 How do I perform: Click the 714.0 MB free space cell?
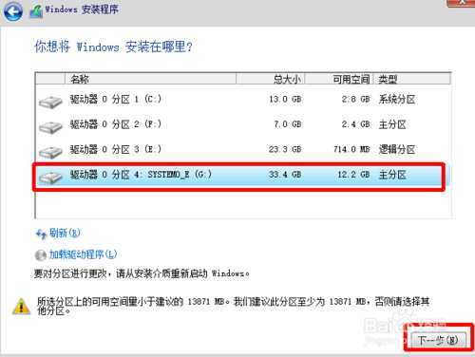(x=351, y=149)
